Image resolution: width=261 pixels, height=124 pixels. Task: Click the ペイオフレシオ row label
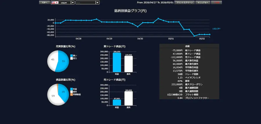[x=193, y=78]
